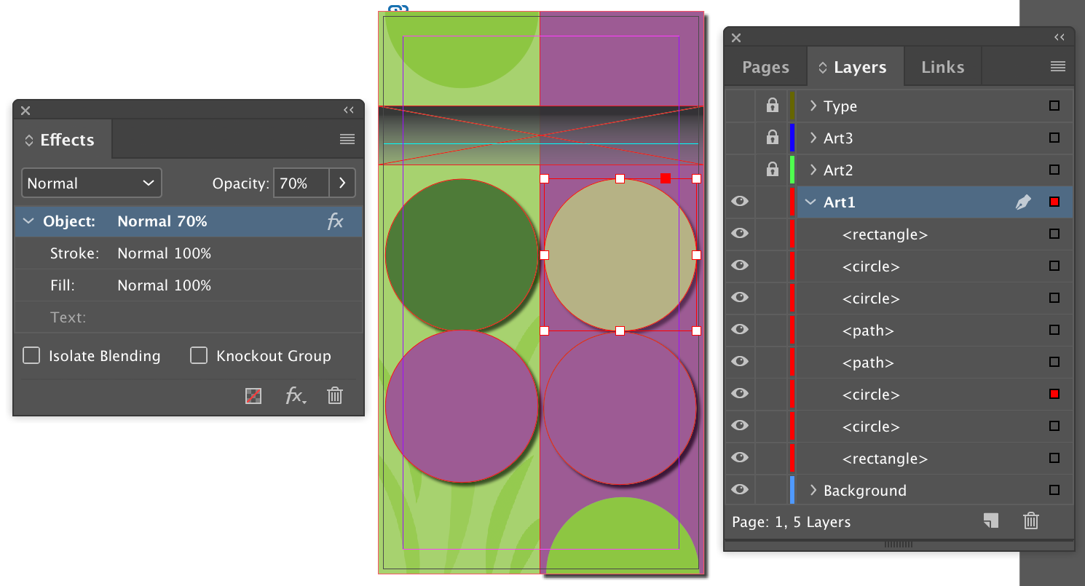Expand the Type layer

813,106
